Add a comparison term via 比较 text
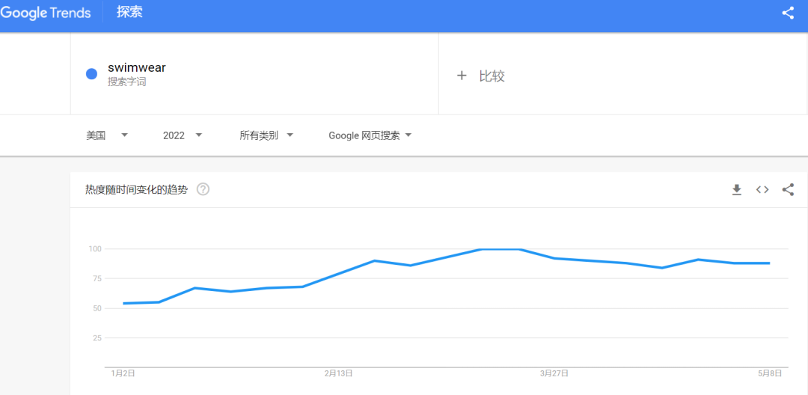The height and width of the screenshot is (395, 808). (492, 76)
